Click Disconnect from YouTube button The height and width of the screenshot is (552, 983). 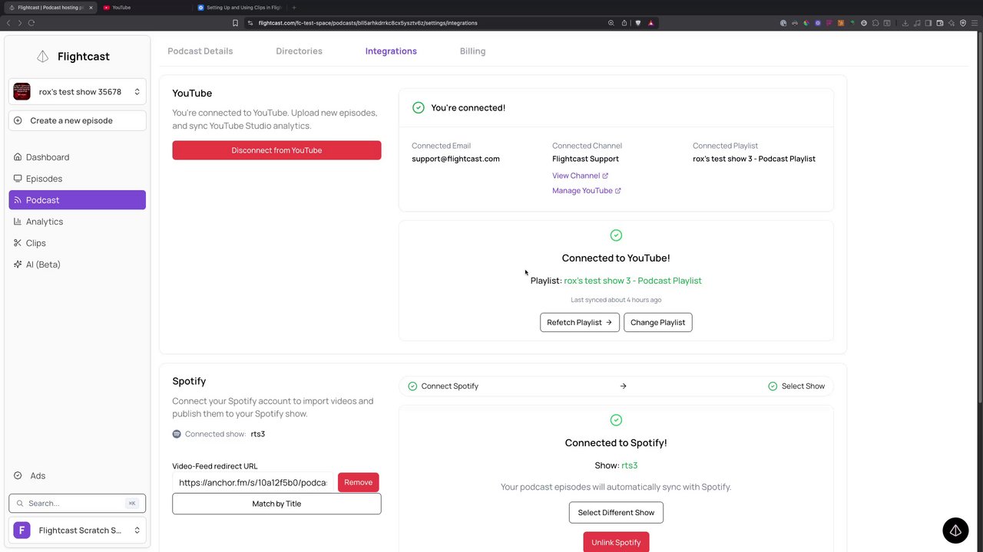pyautogui.click(x=276, y=150)
